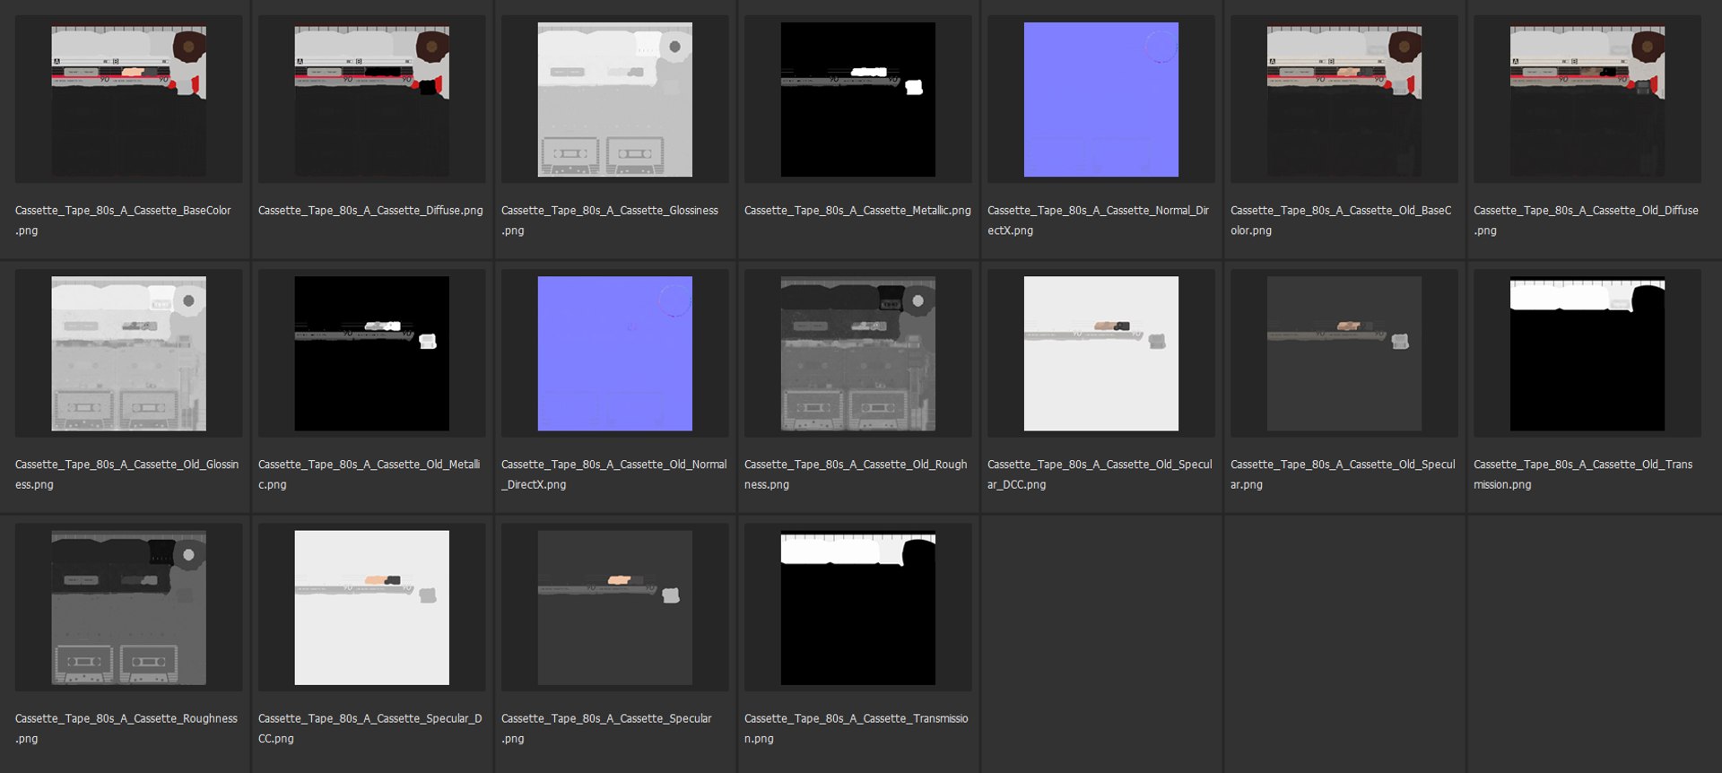Image resolution: width=1722 pixels, height=773 pixels.
Task: Select the Cassette_Tape_80s_A_Cassette_Old_Diffuse.png label
Action: coord(1586,221)
